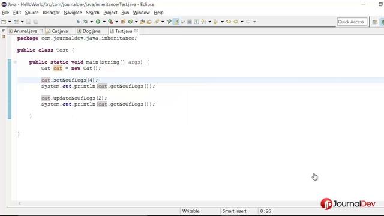Viewport: 384px width, 216px height.
Task: Click the New Java Package icon
Action: click(x=123, y=22)
